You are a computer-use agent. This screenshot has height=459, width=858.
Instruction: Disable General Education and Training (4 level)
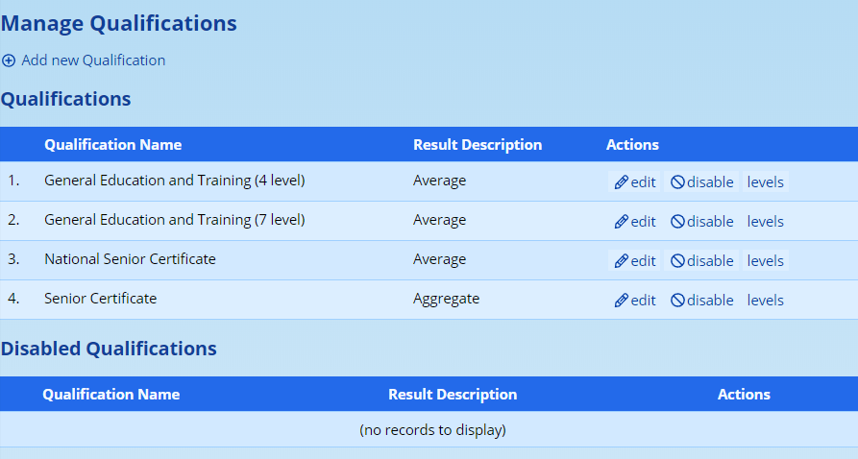[702, 182]
